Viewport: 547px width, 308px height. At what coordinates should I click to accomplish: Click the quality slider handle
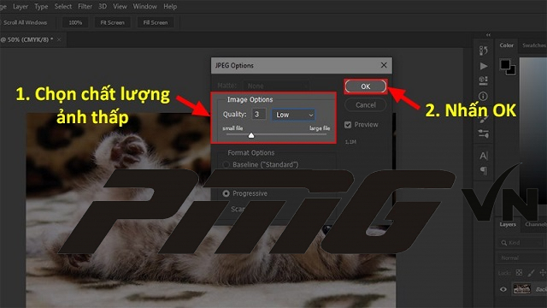(x=251, y=135)
